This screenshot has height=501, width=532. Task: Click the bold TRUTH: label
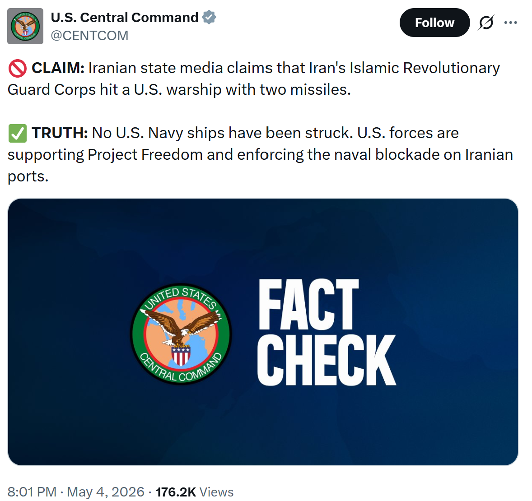tap(60, 133)
